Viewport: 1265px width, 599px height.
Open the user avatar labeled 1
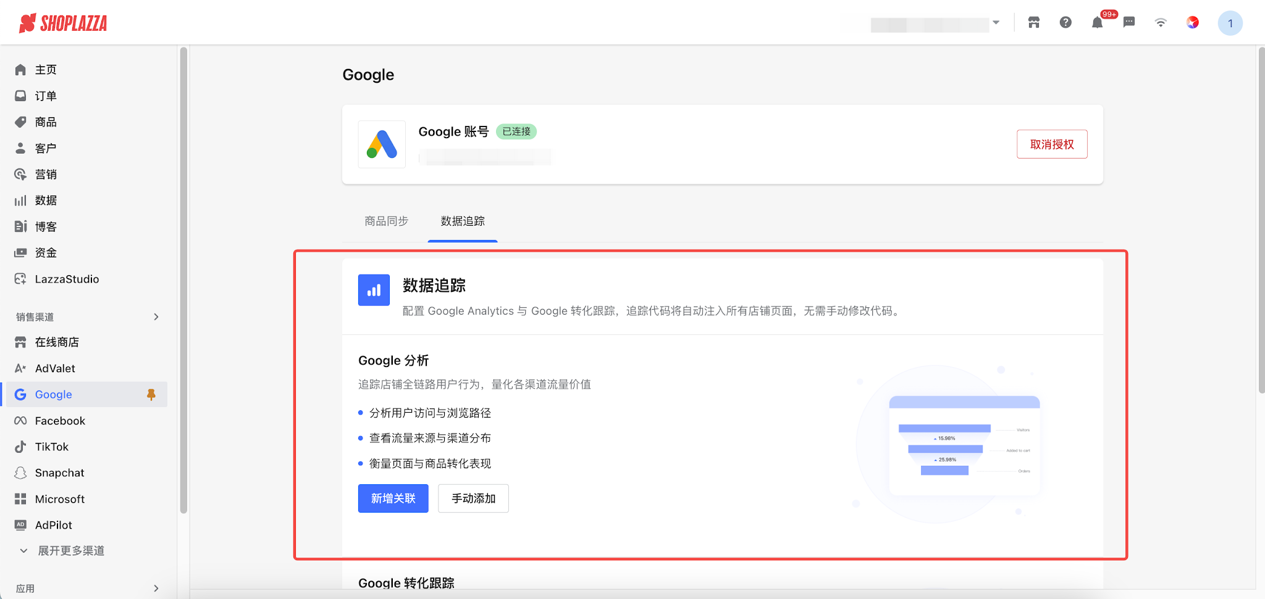click(1230, 23)
